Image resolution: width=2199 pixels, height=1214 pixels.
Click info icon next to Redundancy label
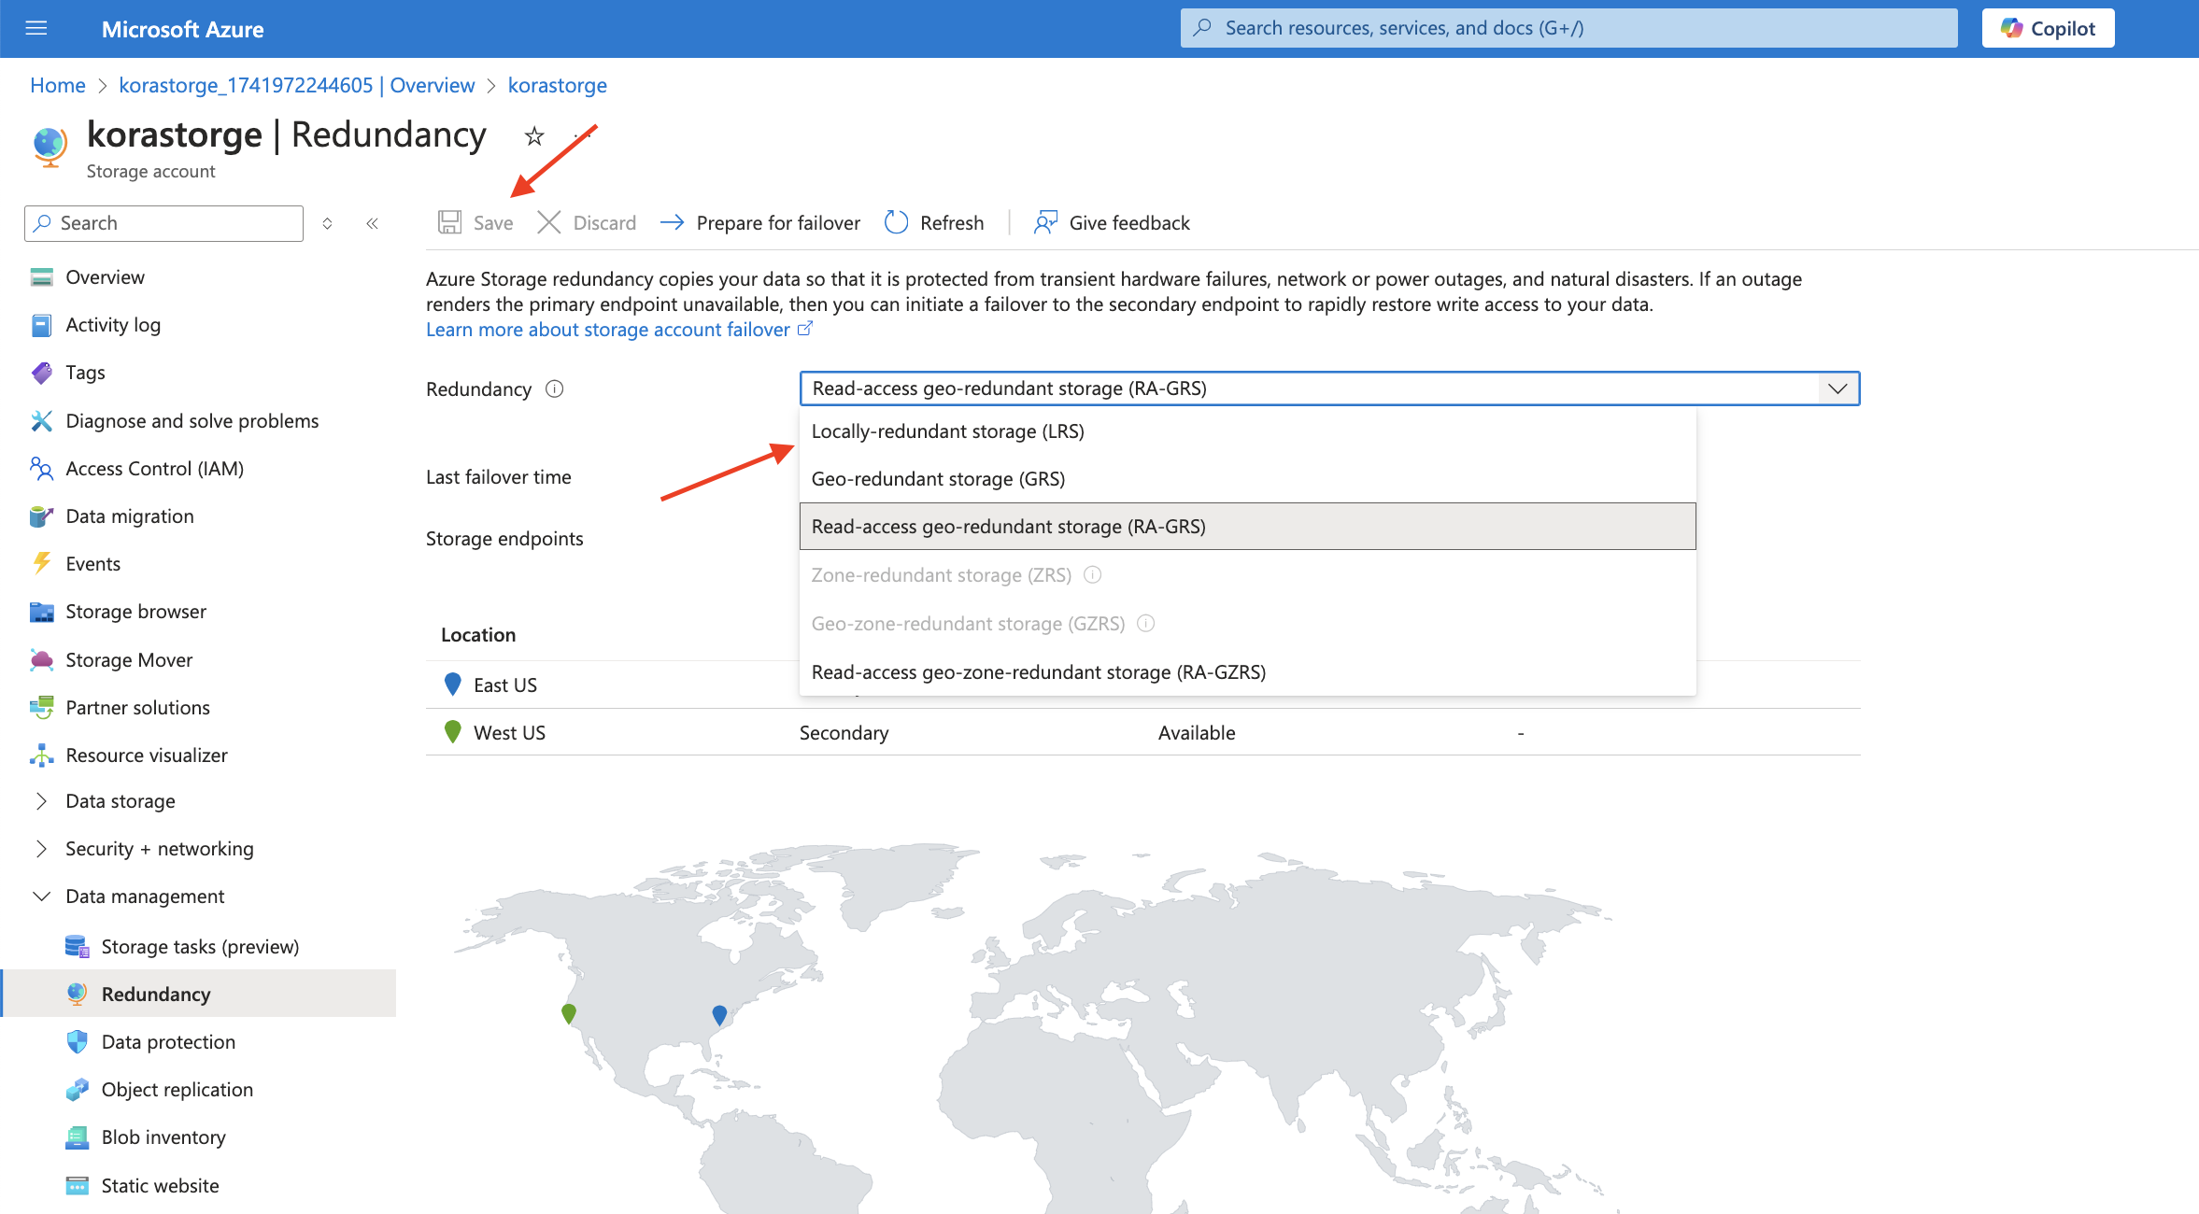(555, 388)
